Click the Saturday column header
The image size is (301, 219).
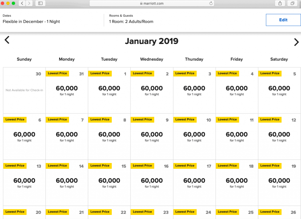pyautogui.click(x=279, y=59)
